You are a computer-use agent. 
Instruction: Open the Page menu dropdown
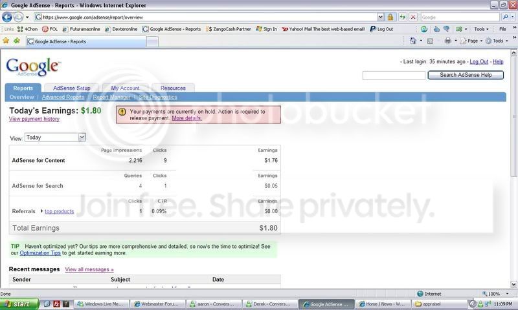(x=471, y=41)
